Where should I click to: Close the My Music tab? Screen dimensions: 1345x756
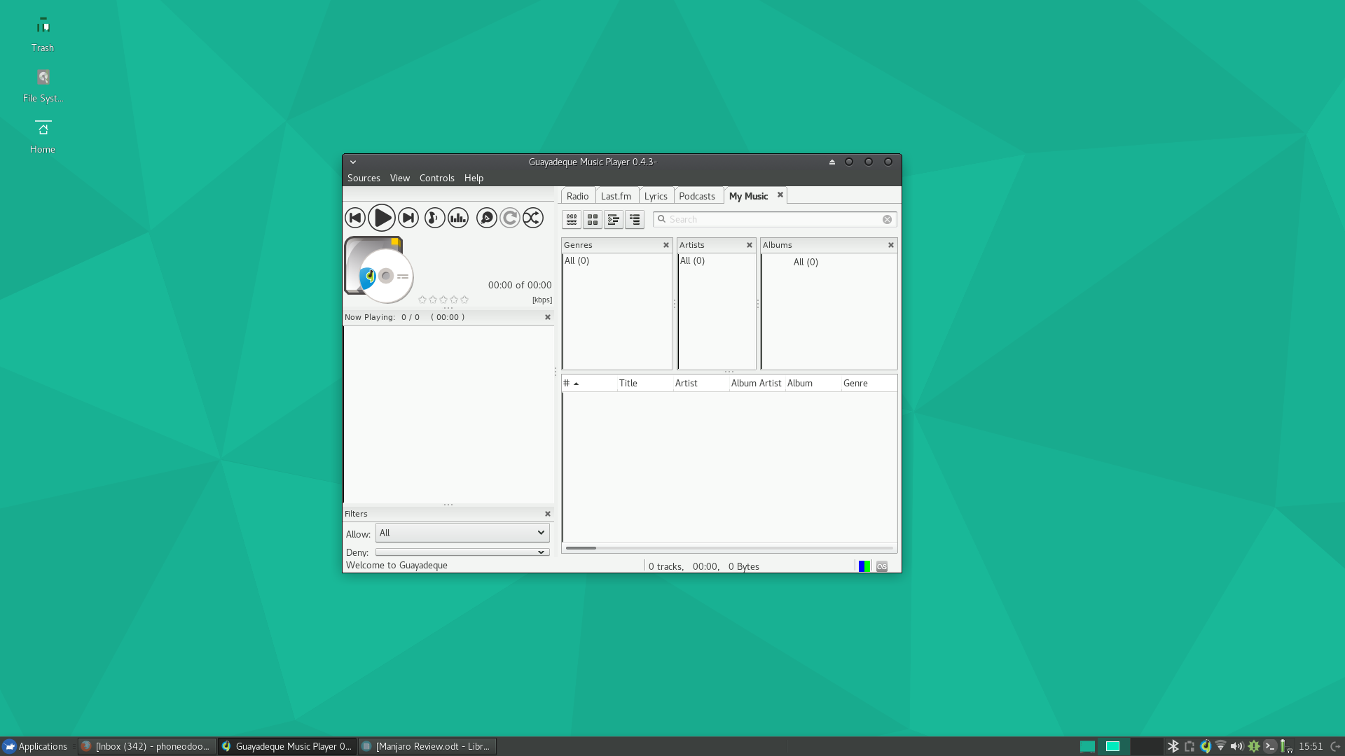coord(780,195)
